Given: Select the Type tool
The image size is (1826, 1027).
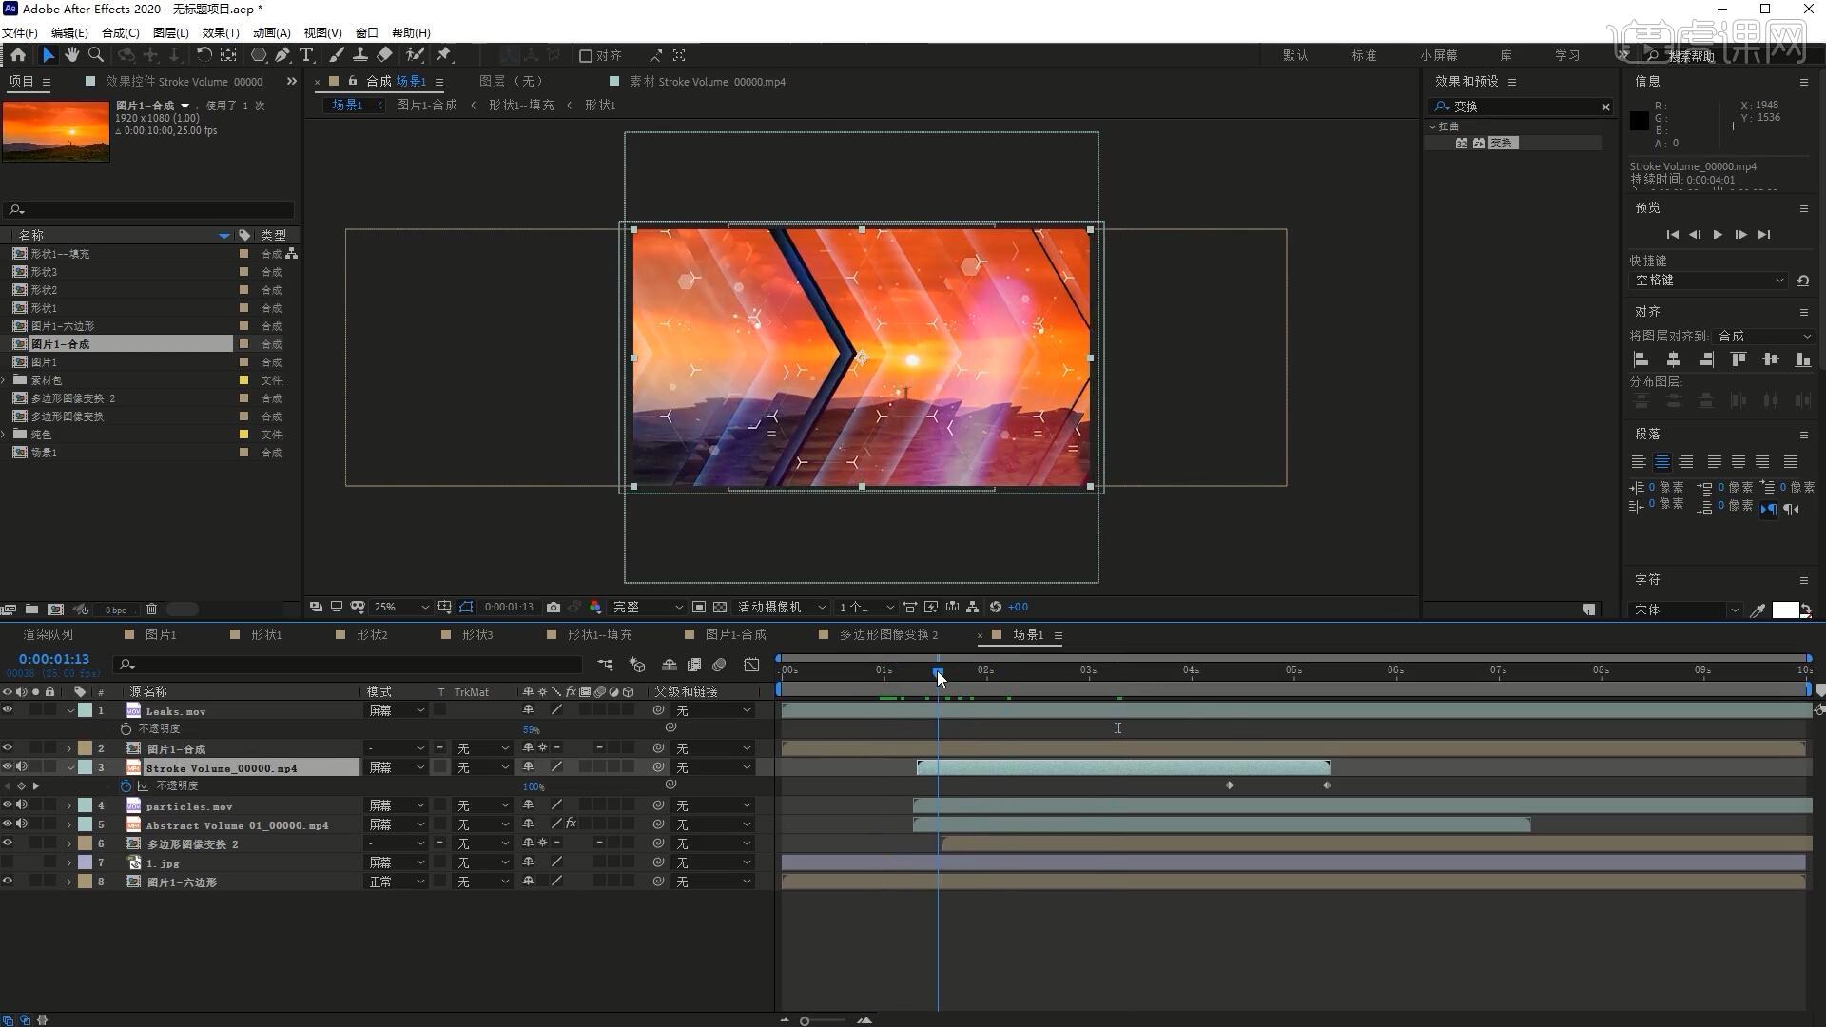Looking at the screenshot, I should [306, 55].
